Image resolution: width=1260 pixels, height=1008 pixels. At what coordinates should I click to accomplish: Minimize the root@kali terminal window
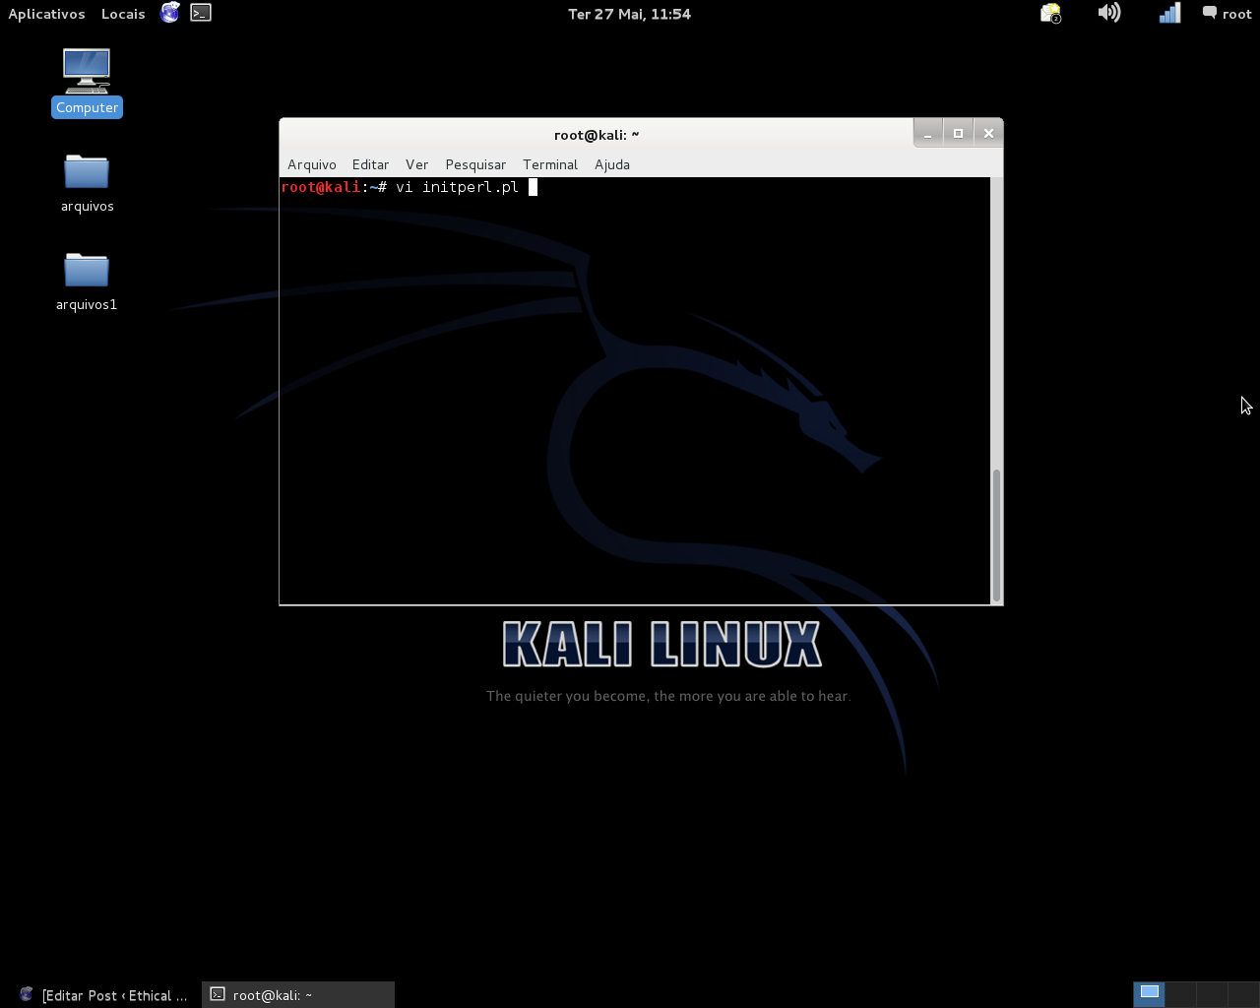927,133
